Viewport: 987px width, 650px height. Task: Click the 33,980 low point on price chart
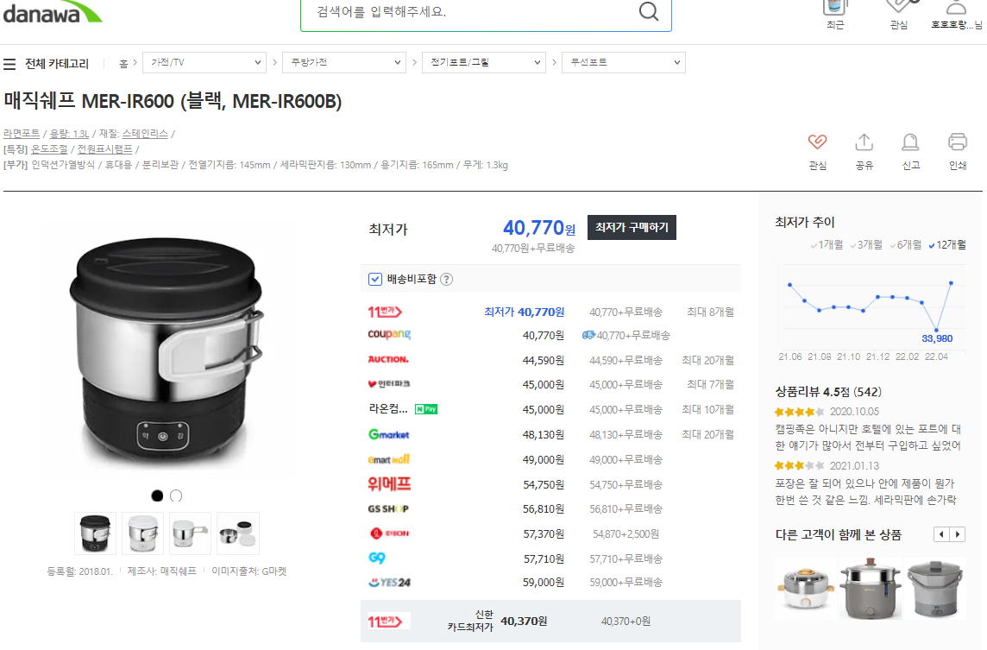pyautogui.click(x=937, y=330)
